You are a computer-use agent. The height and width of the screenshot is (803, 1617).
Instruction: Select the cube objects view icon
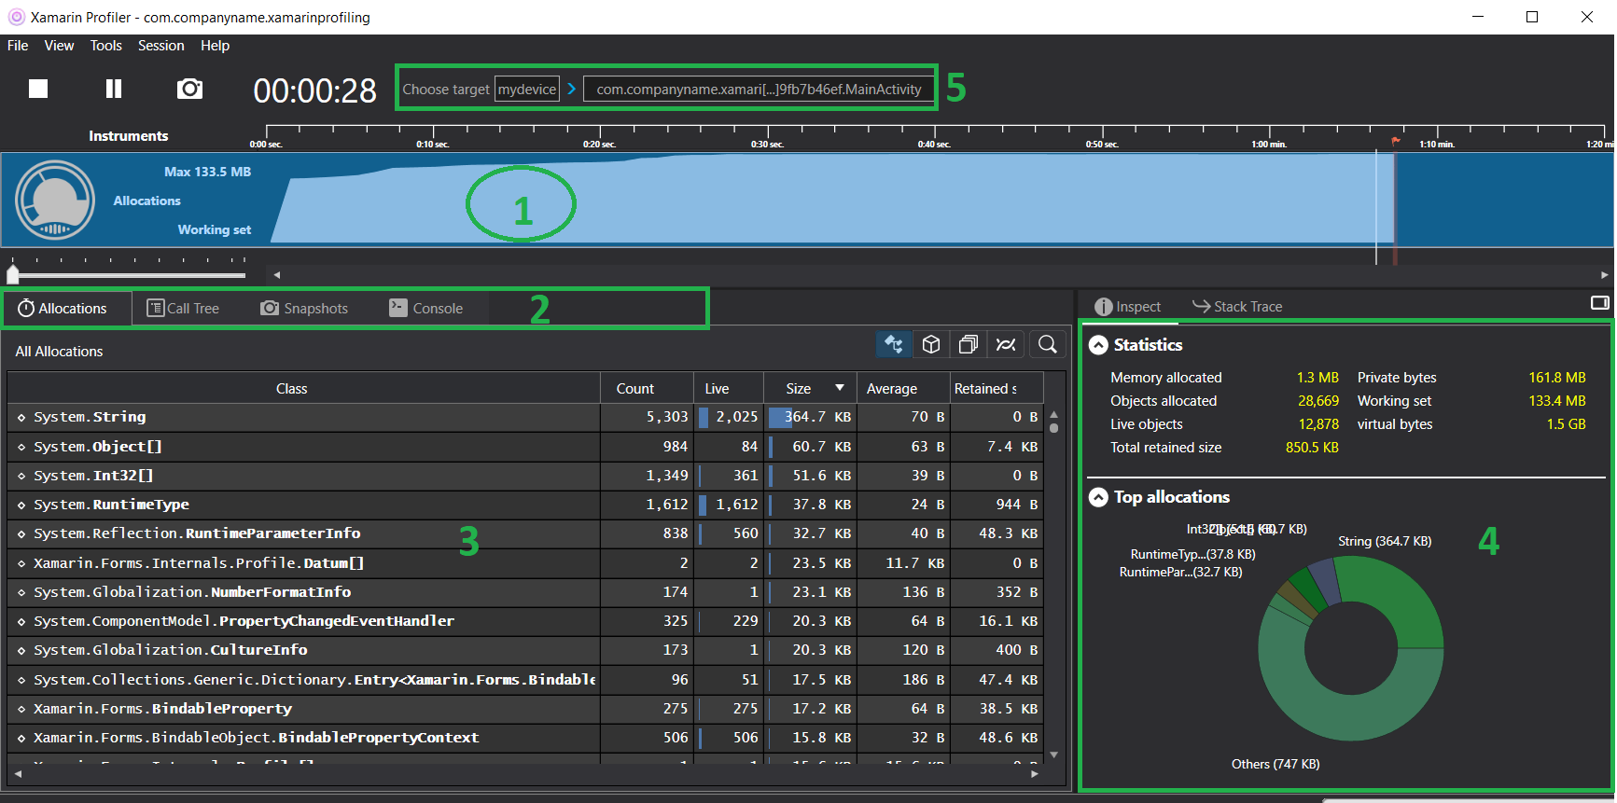tap(931, 344)
